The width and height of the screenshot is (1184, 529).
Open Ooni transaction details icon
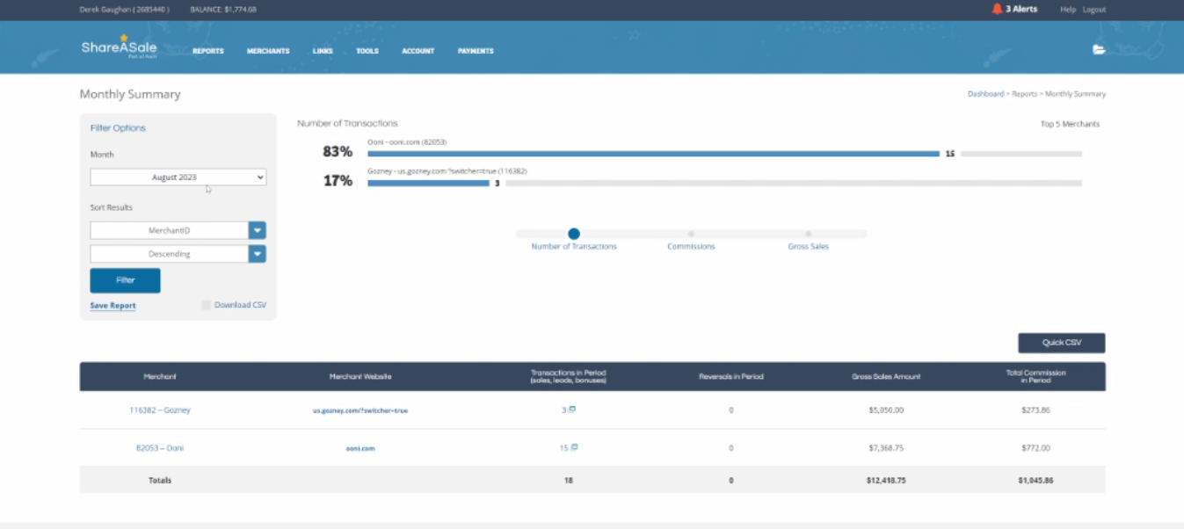(x=575, y=447)
